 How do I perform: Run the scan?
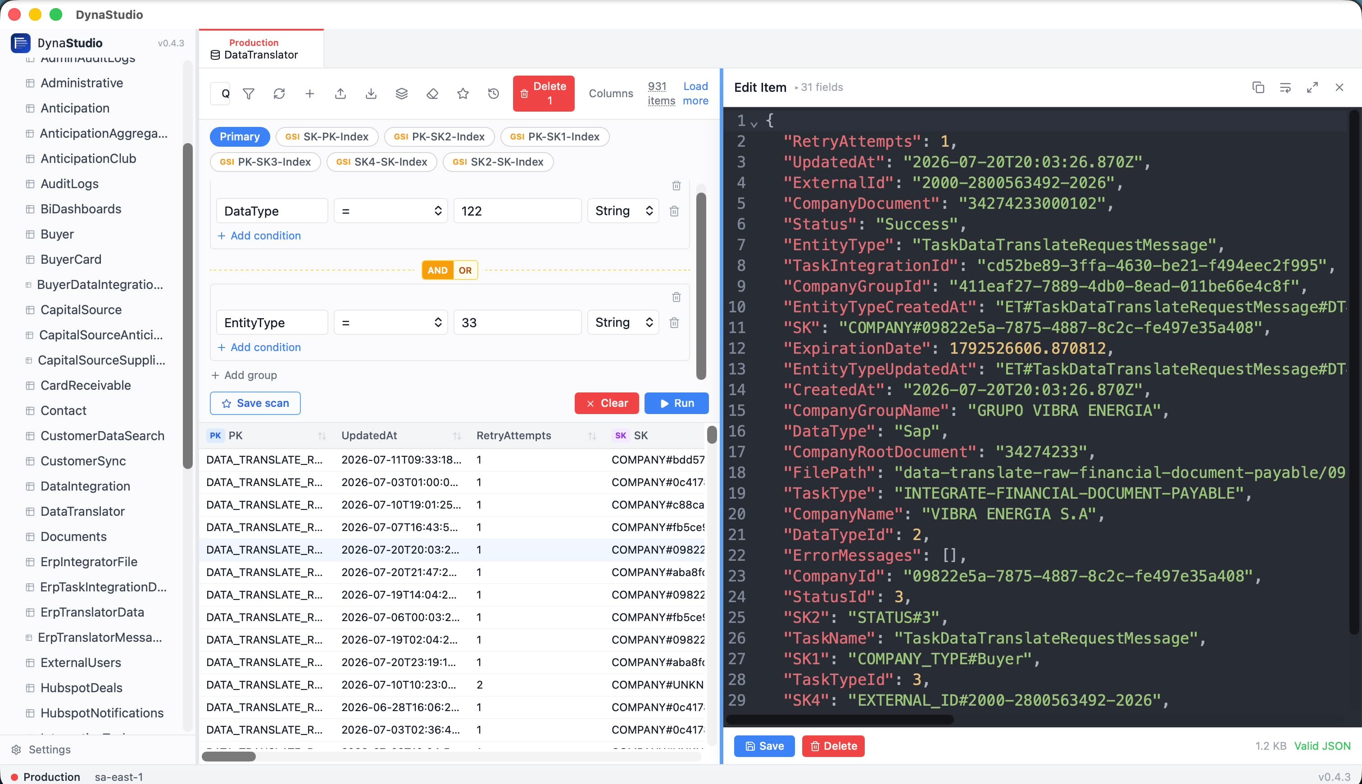point(676,403)
